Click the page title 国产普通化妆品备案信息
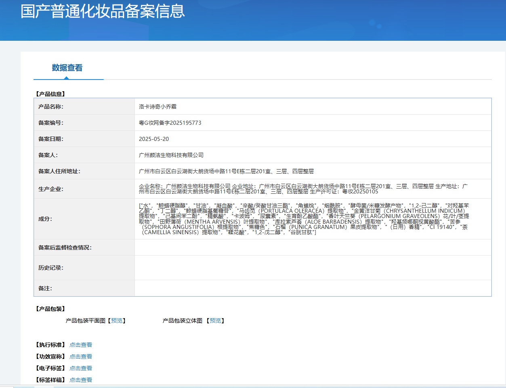Screen dimensions: 506x388 point(103,11)
